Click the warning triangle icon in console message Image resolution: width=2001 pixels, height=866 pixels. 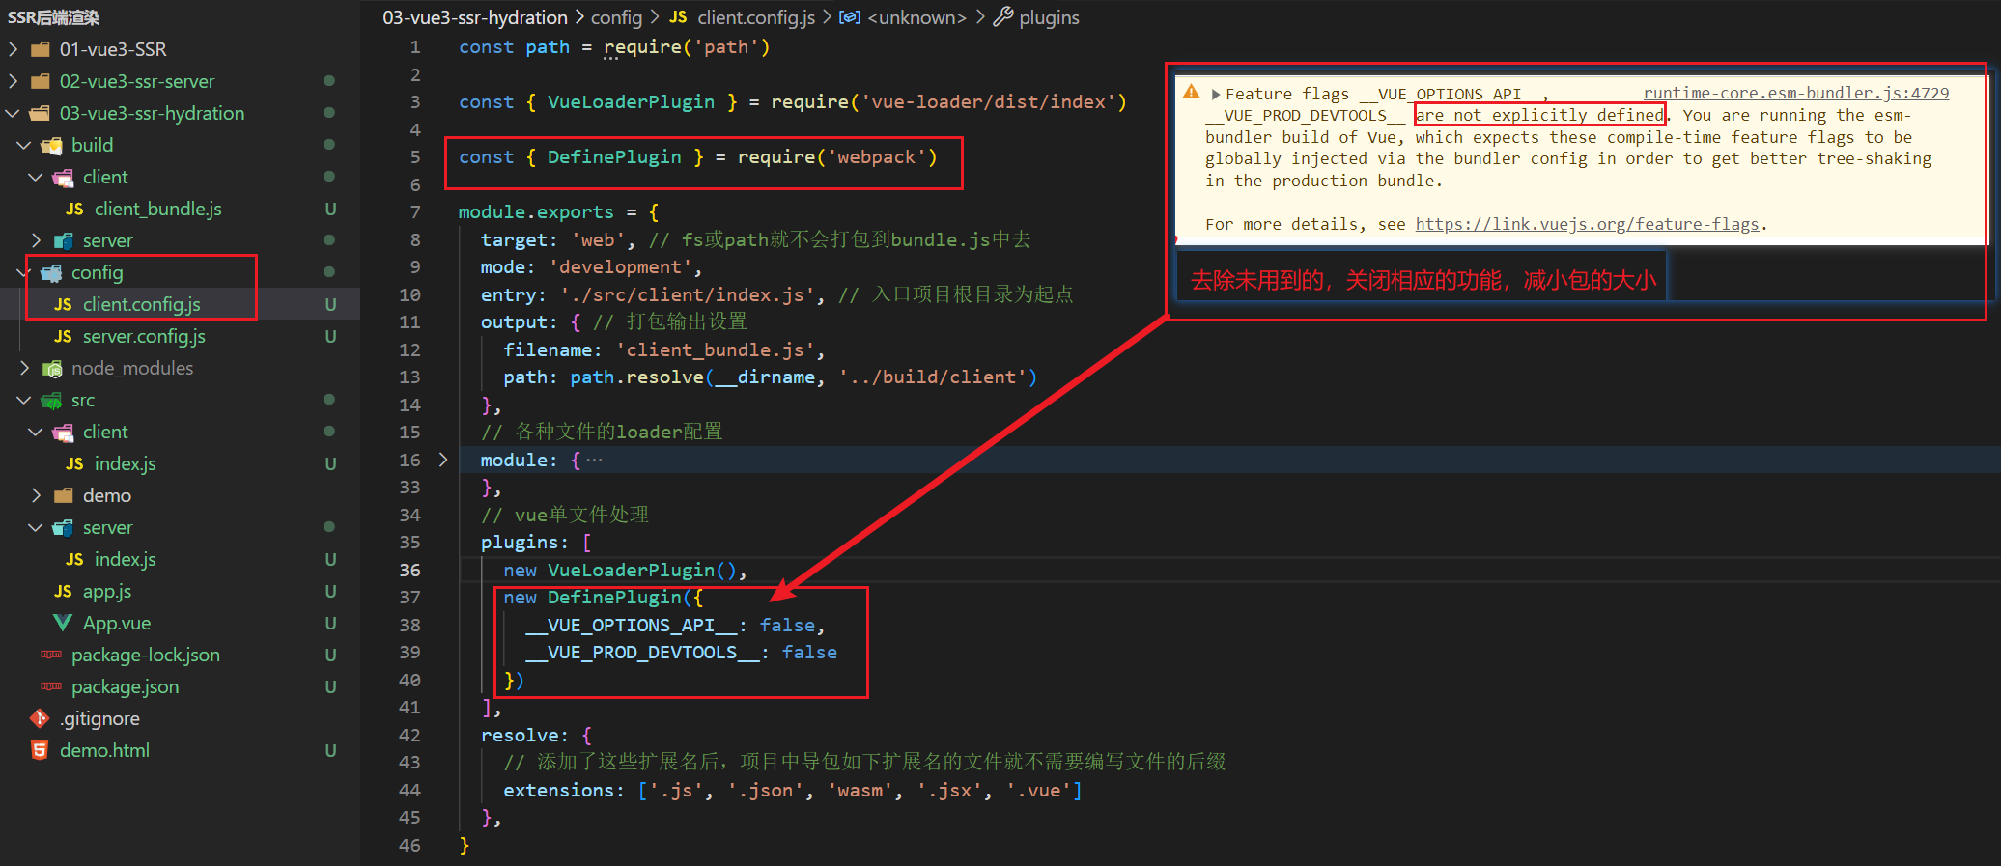pos(1191,92)
